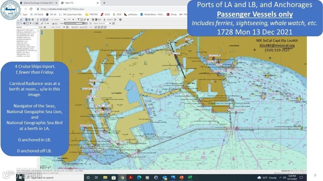323x181 pixels.
Task: Open Excel from the taskbar
Action: (190, 177)
